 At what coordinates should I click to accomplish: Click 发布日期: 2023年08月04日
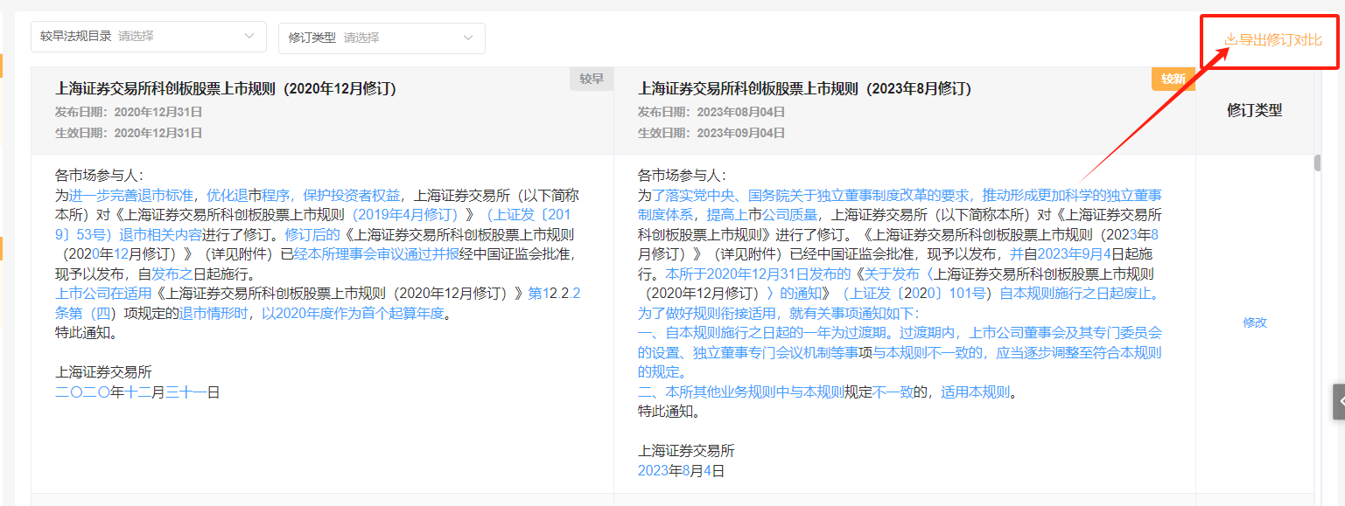(x=711, y=112)
